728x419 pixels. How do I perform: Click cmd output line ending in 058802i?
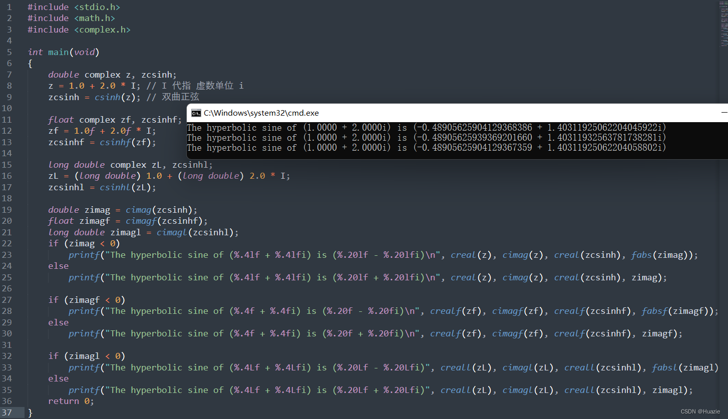pyautogui.click(x=427, y=148)
